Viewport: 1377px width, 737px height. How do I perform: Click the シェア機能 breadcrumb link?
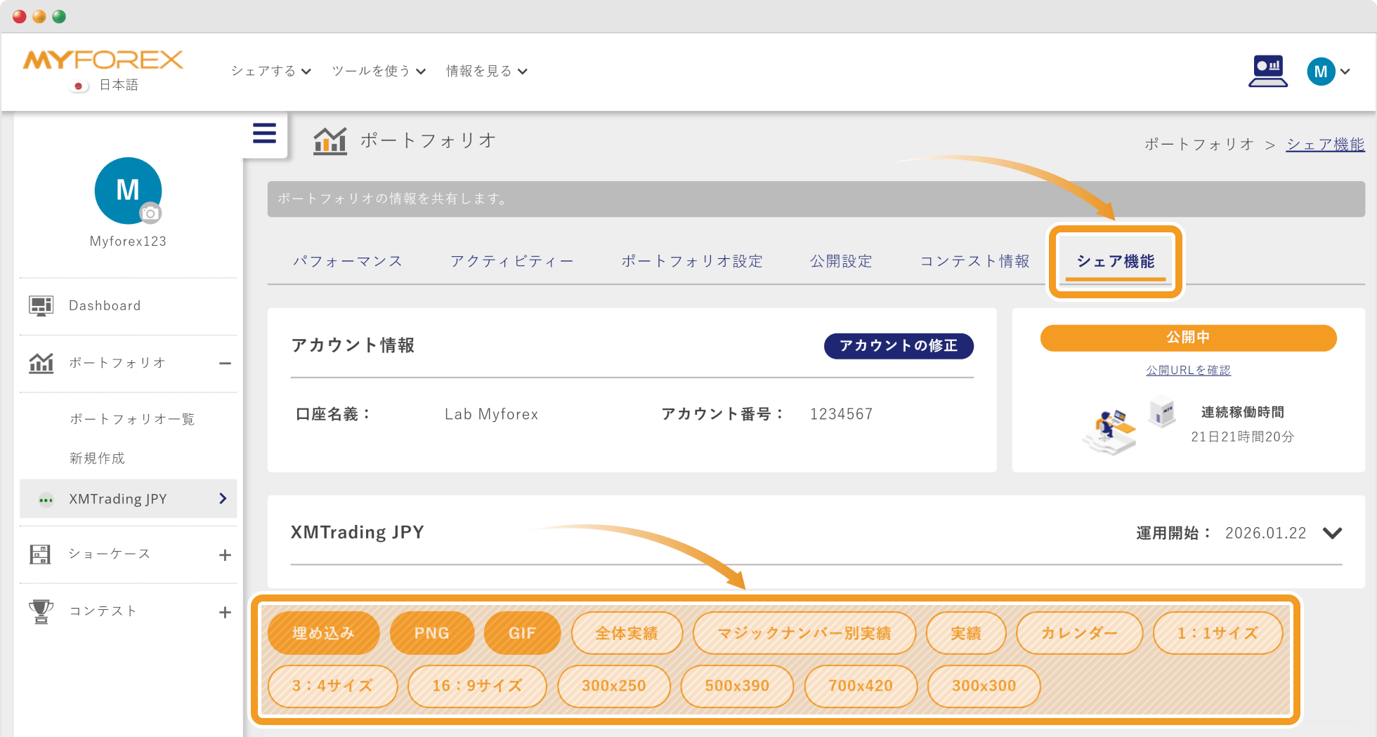[1325, 145]
